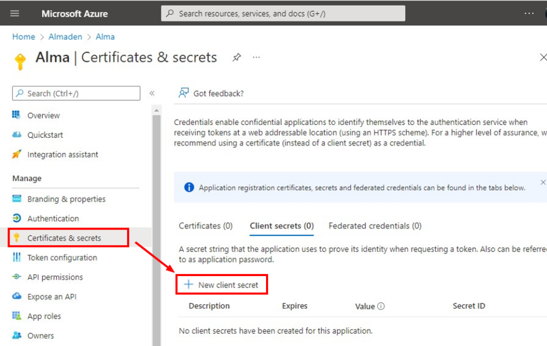The width and height of the screenshot is (547, 346).
Task: Click New client secret
Action: click(221, 284)
